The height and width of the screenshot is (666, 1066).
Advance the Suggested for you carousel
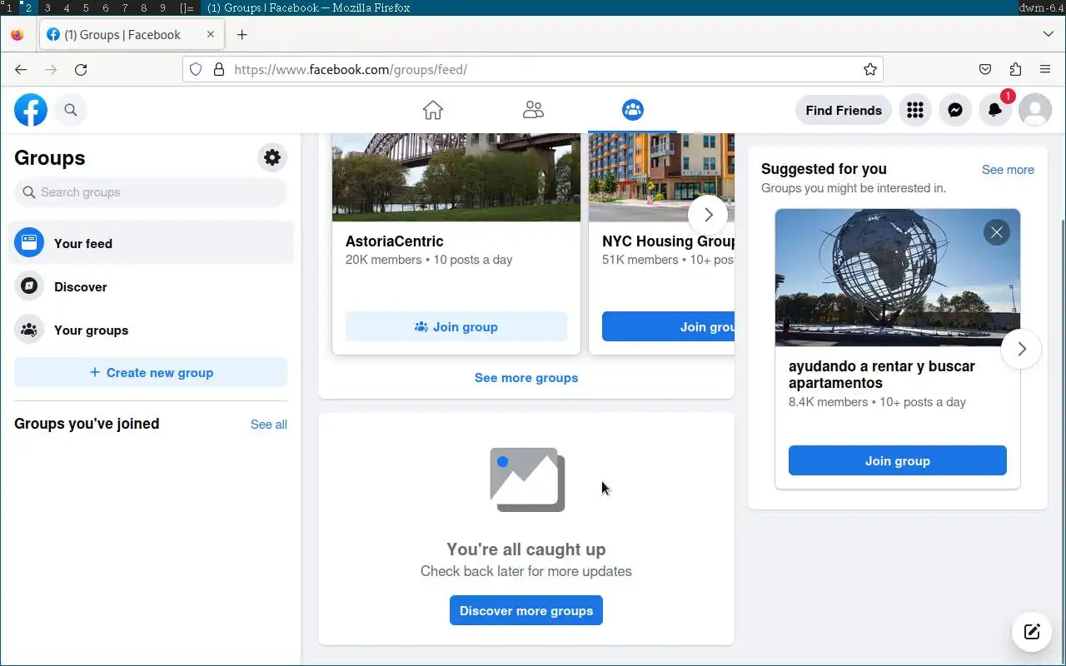(x=1022, y=349)
